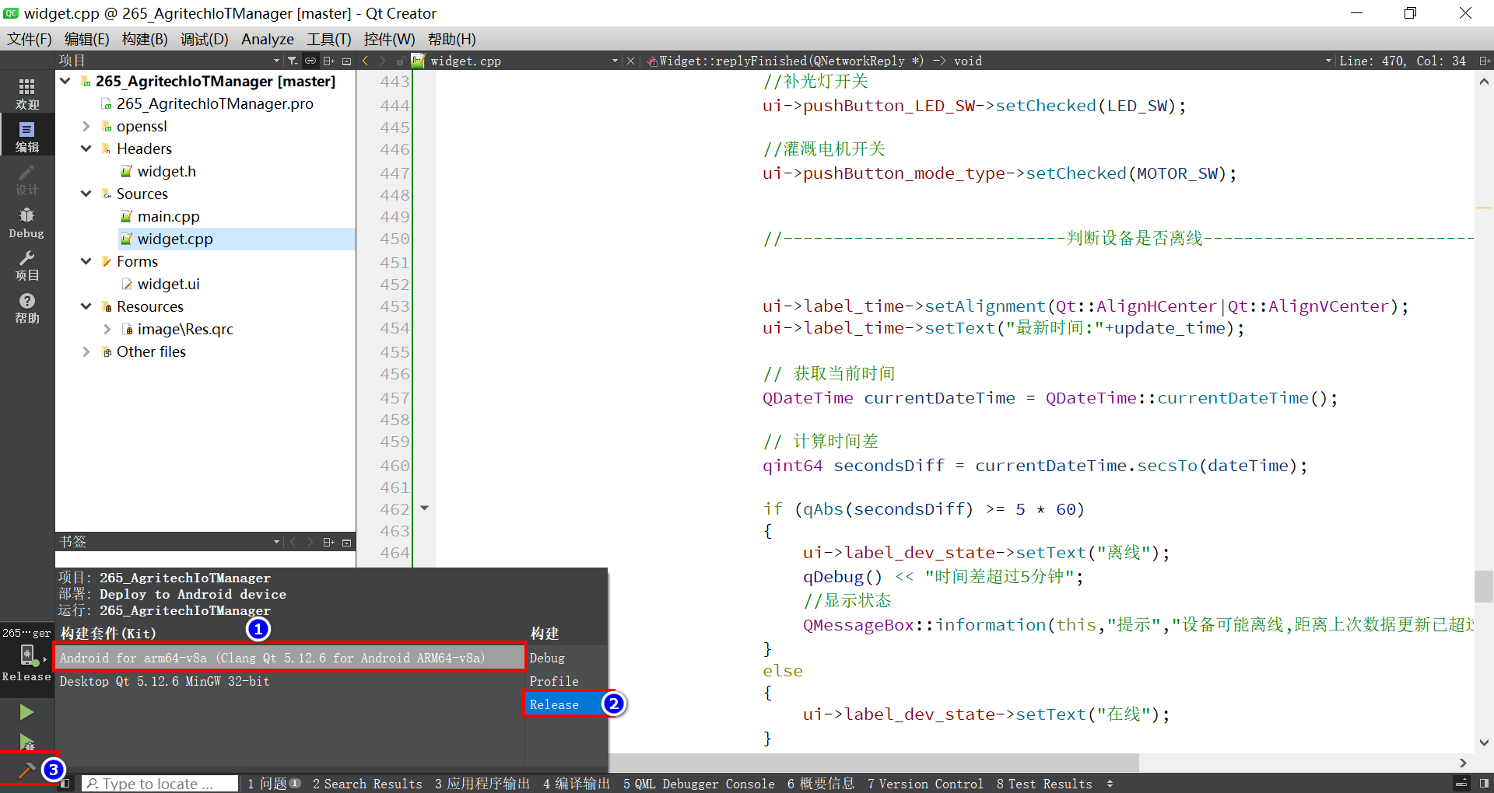This screenshot has height=793, width=1494.
Task: Open the 构建(B) menu
Action: tap(144, 39)
